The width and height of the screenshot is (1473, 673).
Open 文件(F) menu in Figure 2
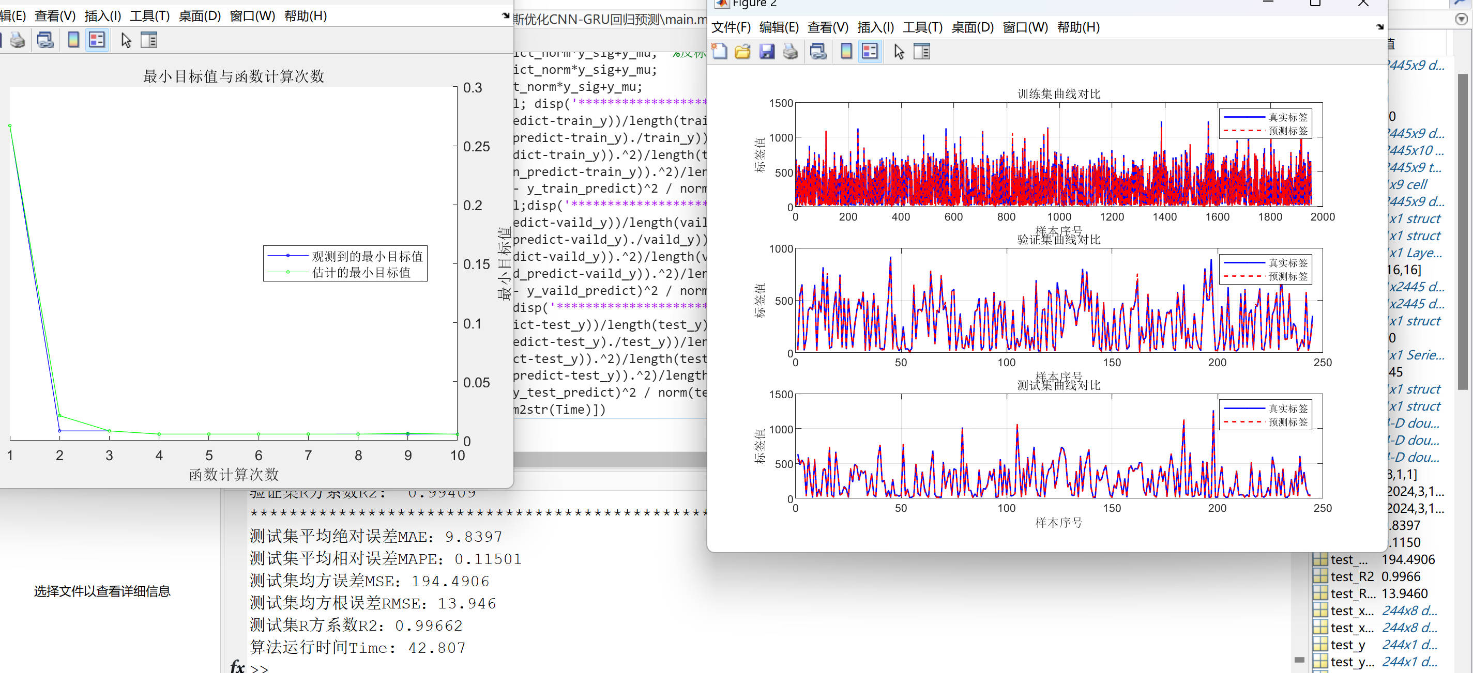731,27
